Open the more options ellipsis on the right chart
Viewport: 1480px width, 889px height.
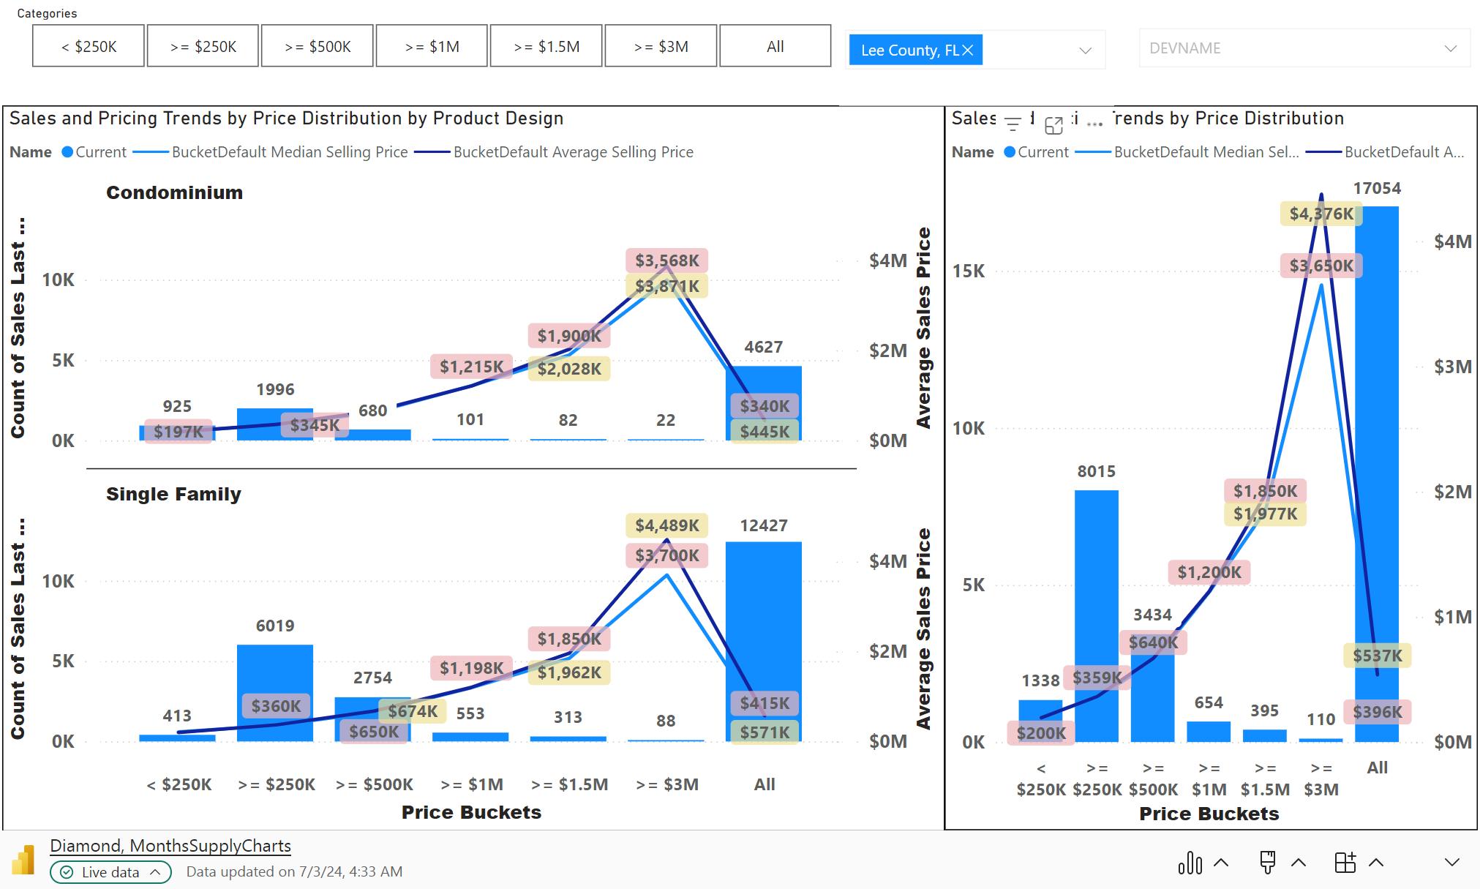[x=1094, y=124]
